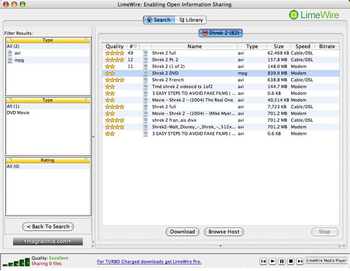Open the LimeWire Pro turbo downloads link

149,262
